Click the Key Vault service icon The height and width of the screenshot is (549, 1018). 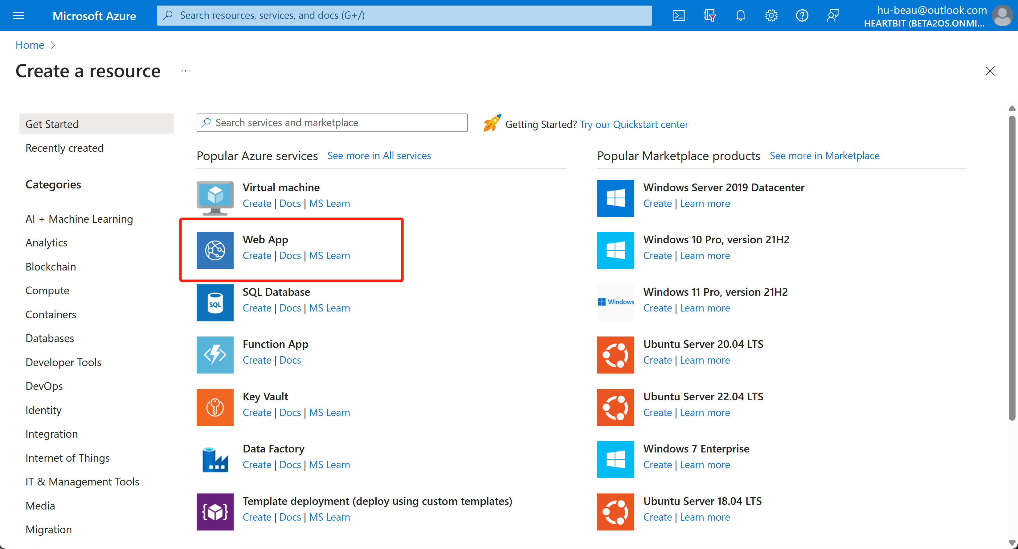pos(215,407)
